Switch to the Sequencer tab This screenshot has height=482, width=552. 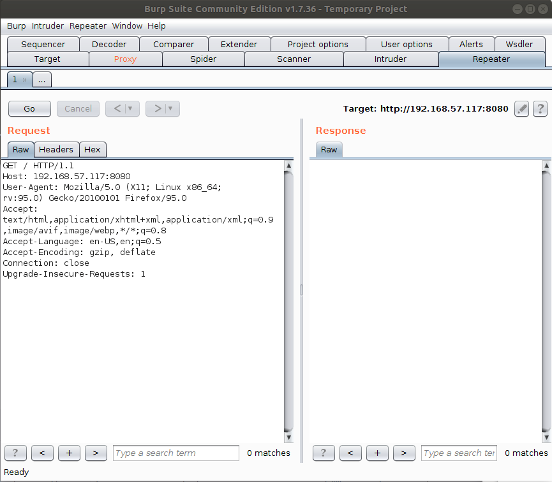point(43,45)
